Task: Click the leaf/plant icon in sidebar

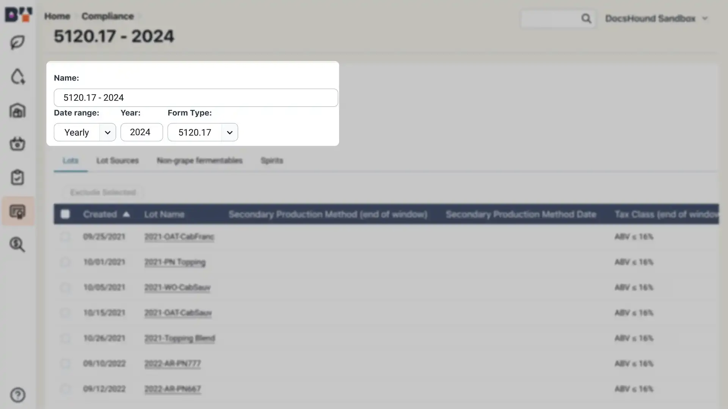Action: click(17, 42)
